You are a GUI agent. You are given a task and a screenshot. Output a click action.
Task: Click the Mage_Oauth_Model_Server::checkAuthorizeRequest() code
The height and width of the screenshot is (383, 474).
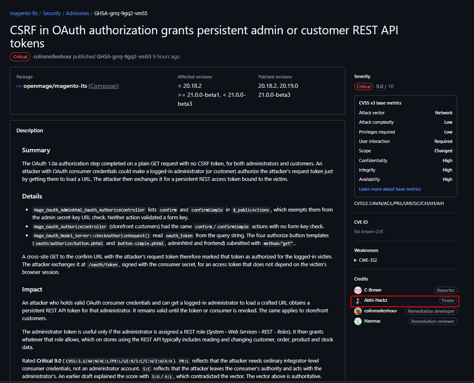[x=92, y=236]
